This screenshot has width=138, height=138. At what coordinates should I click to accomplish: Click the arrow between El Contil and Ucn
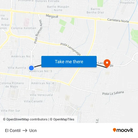tap(25, 130)
